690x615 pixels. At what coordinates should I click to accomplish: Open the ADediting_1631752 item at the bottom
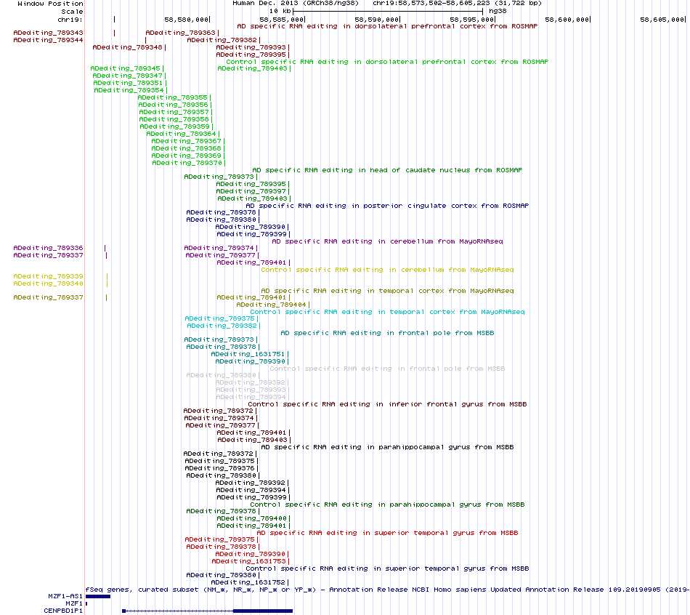click(x=248, y=582)
